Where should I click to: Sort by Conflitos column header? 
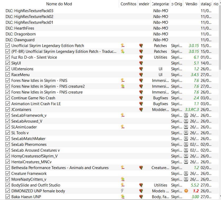pos(128,4)
